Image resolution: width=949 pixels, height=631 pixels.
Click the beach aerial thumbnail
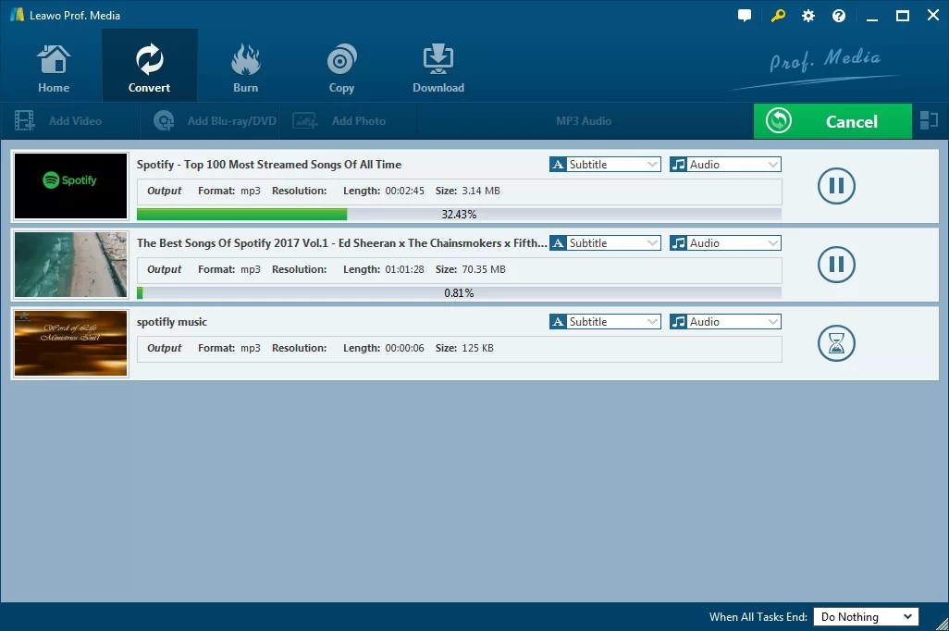click(71, 265)
